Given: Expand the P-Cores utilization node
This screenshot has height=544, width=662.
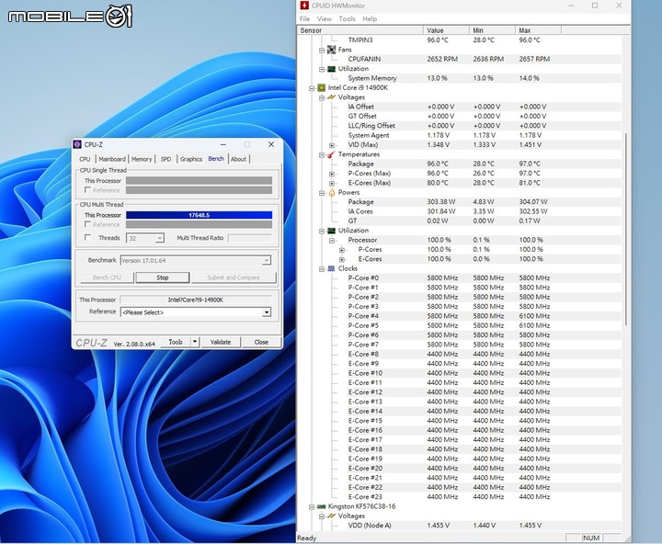Looking at the screenshot, I should click(342, 250).
